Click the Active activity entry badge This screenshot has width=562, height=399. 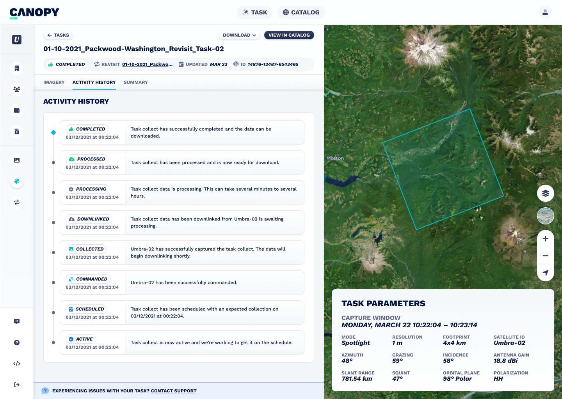(81, 339)
